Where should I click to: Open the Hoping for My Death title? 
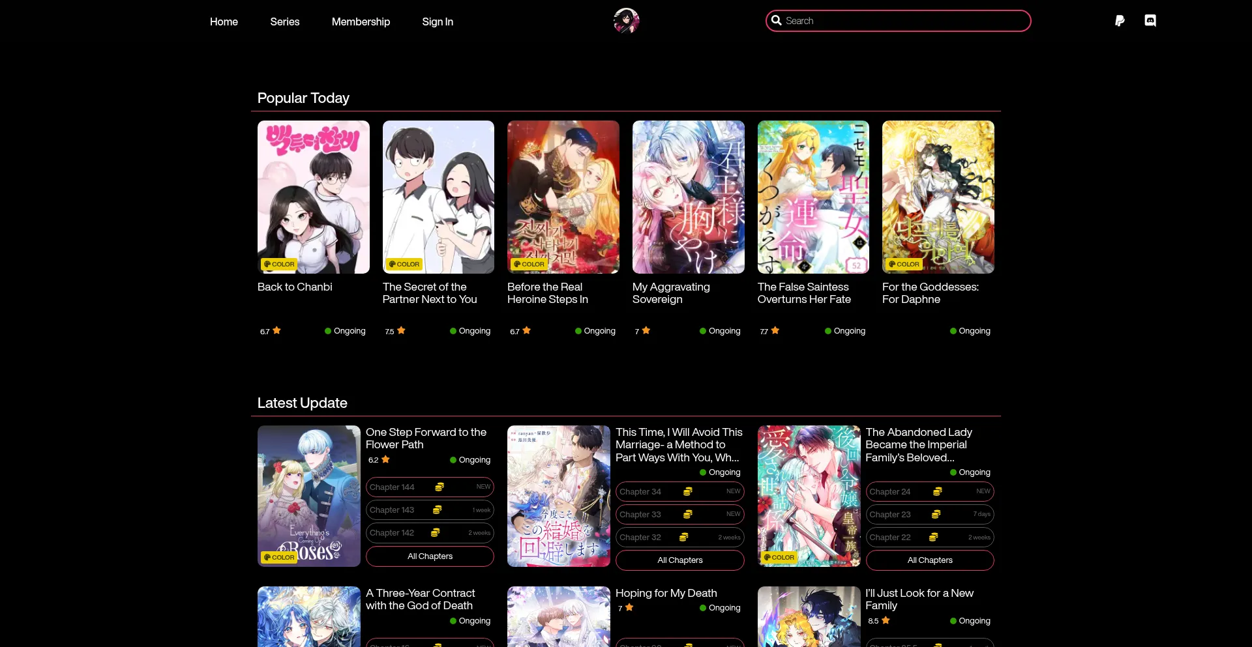pyautogui.click(x=666, y=593)
